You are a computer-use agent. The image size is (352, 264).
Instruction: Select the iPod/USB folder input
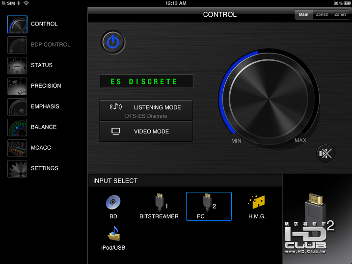coord(113,238)
